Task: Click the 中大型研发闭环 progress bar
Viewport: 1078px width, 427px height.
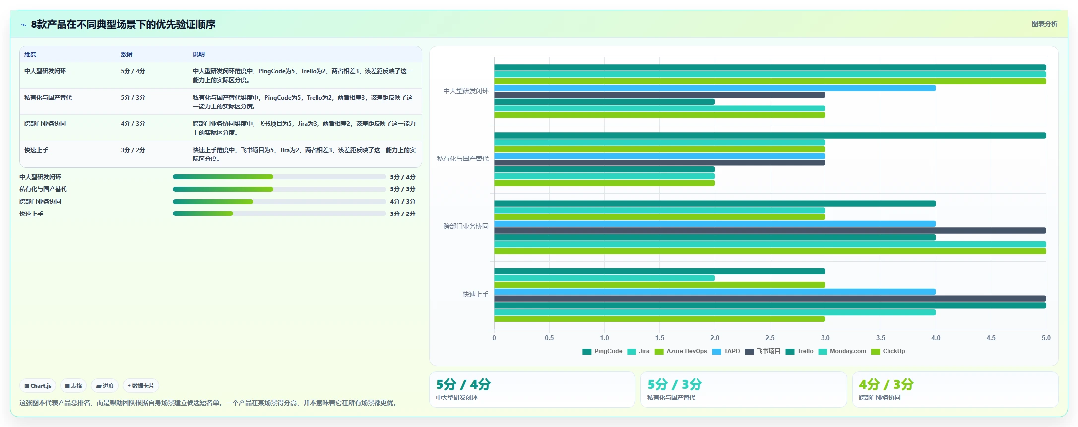Action: (x=279, y=177)
